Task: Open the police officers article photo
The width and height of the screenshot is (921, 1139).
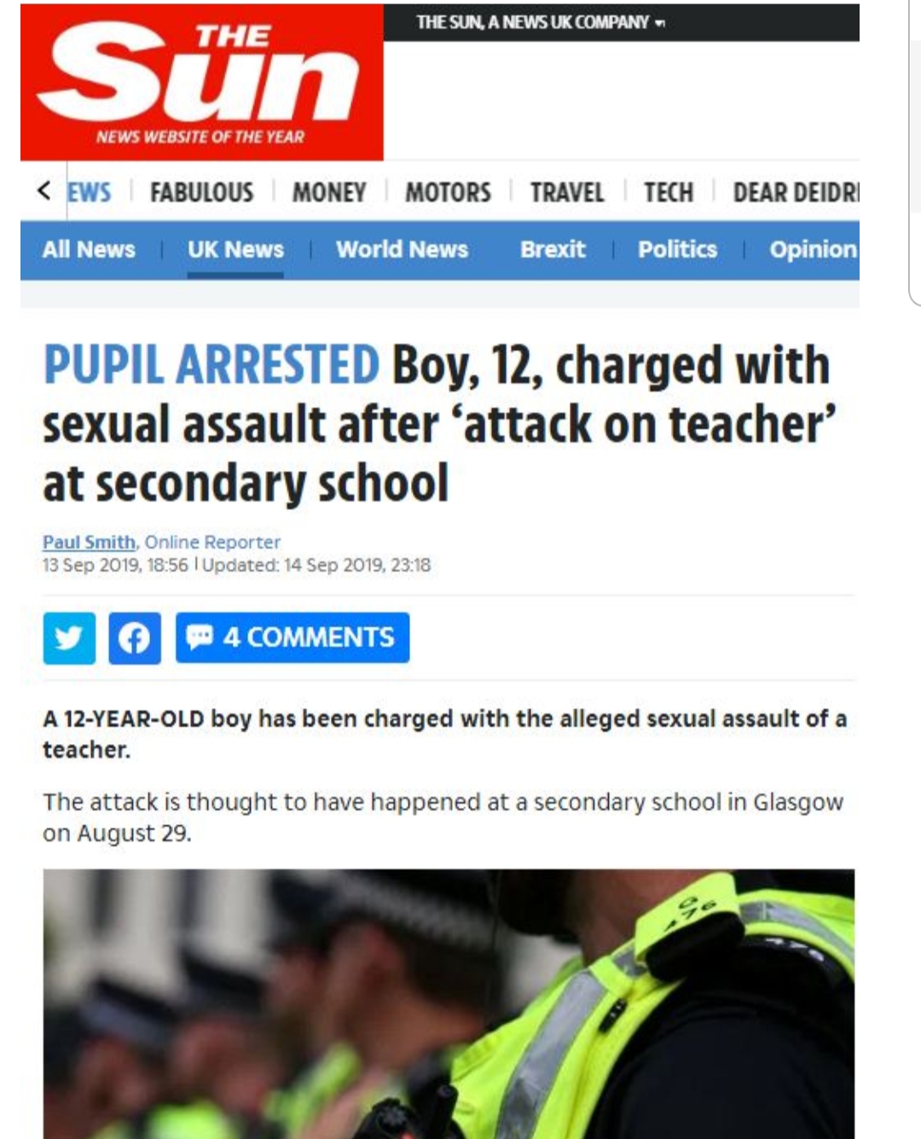Action: coord(449,1003)
